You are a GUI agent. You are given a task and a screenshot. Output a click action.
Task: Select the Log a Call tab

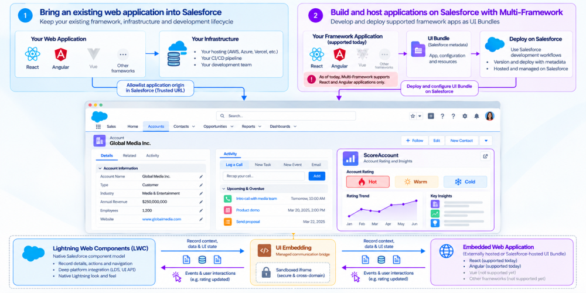click(x=234, y=165)
